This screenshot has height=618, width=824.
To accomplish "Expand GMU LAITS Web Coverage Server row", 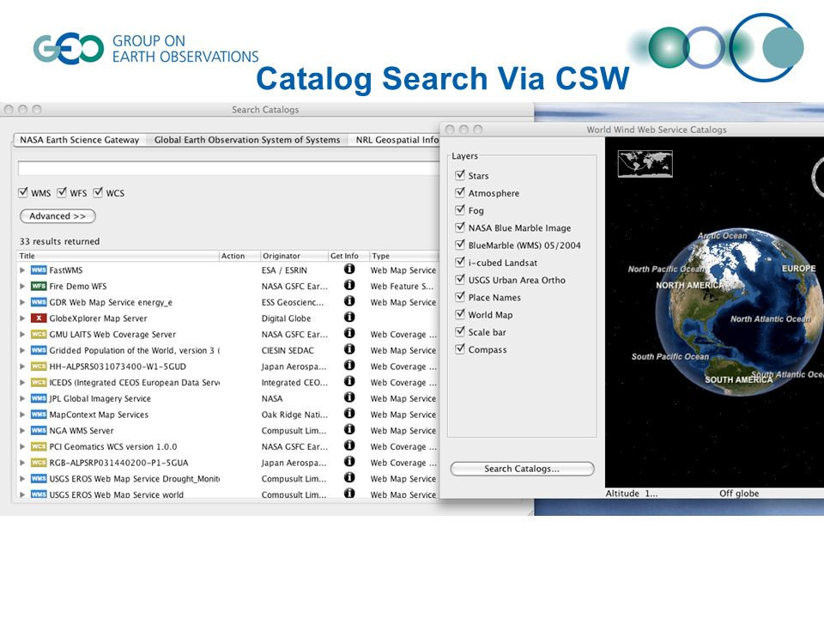I will [x=22, y=334].
